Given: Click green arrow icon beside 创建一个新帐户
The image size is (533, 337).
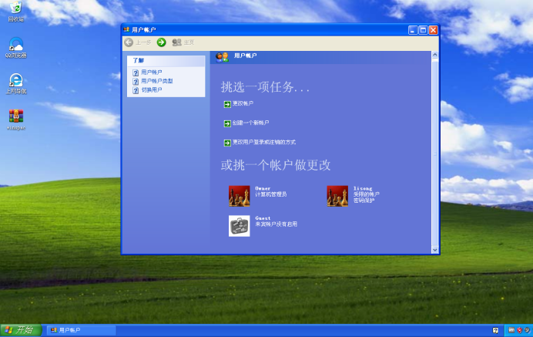Looking at the screenshot, I should coord(227,123).
